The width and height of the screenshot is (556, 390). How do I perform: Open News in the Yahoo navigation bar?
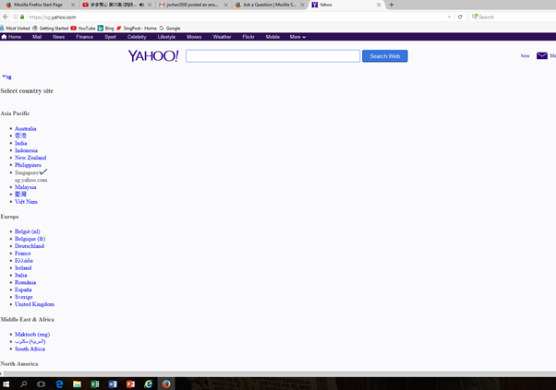(x=58, y=37)
